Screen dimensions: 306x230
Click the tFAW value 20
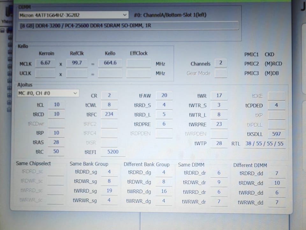point(164,96)
